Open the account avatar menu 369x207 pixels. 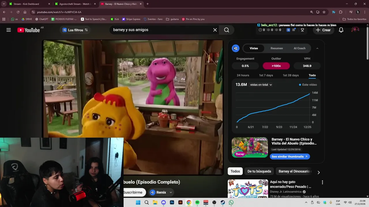pyautogui.click(x=355, y=30)
